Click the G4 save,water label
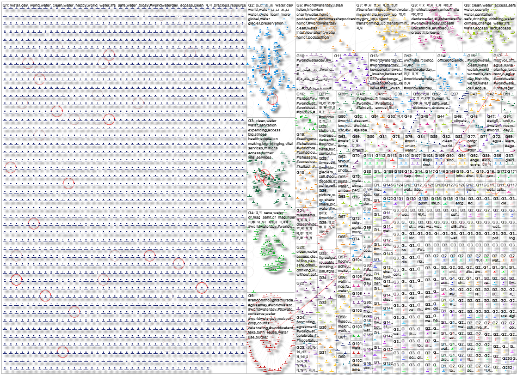 [270, 220]
